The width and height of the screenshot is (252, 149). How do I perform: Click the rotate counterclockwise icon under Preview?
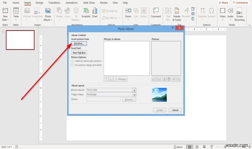(154, 79)
